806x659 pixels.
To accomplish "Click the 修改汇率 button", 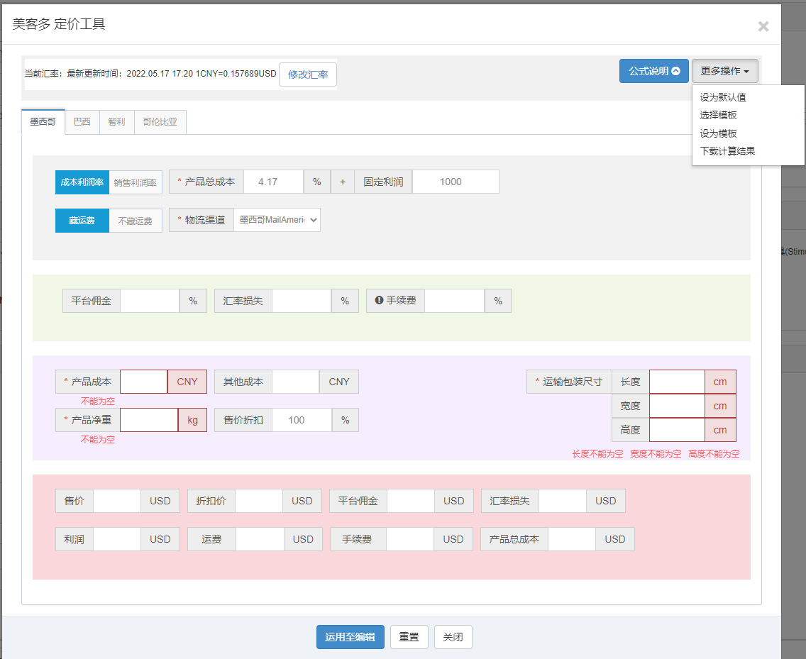I will click(308, 74).
